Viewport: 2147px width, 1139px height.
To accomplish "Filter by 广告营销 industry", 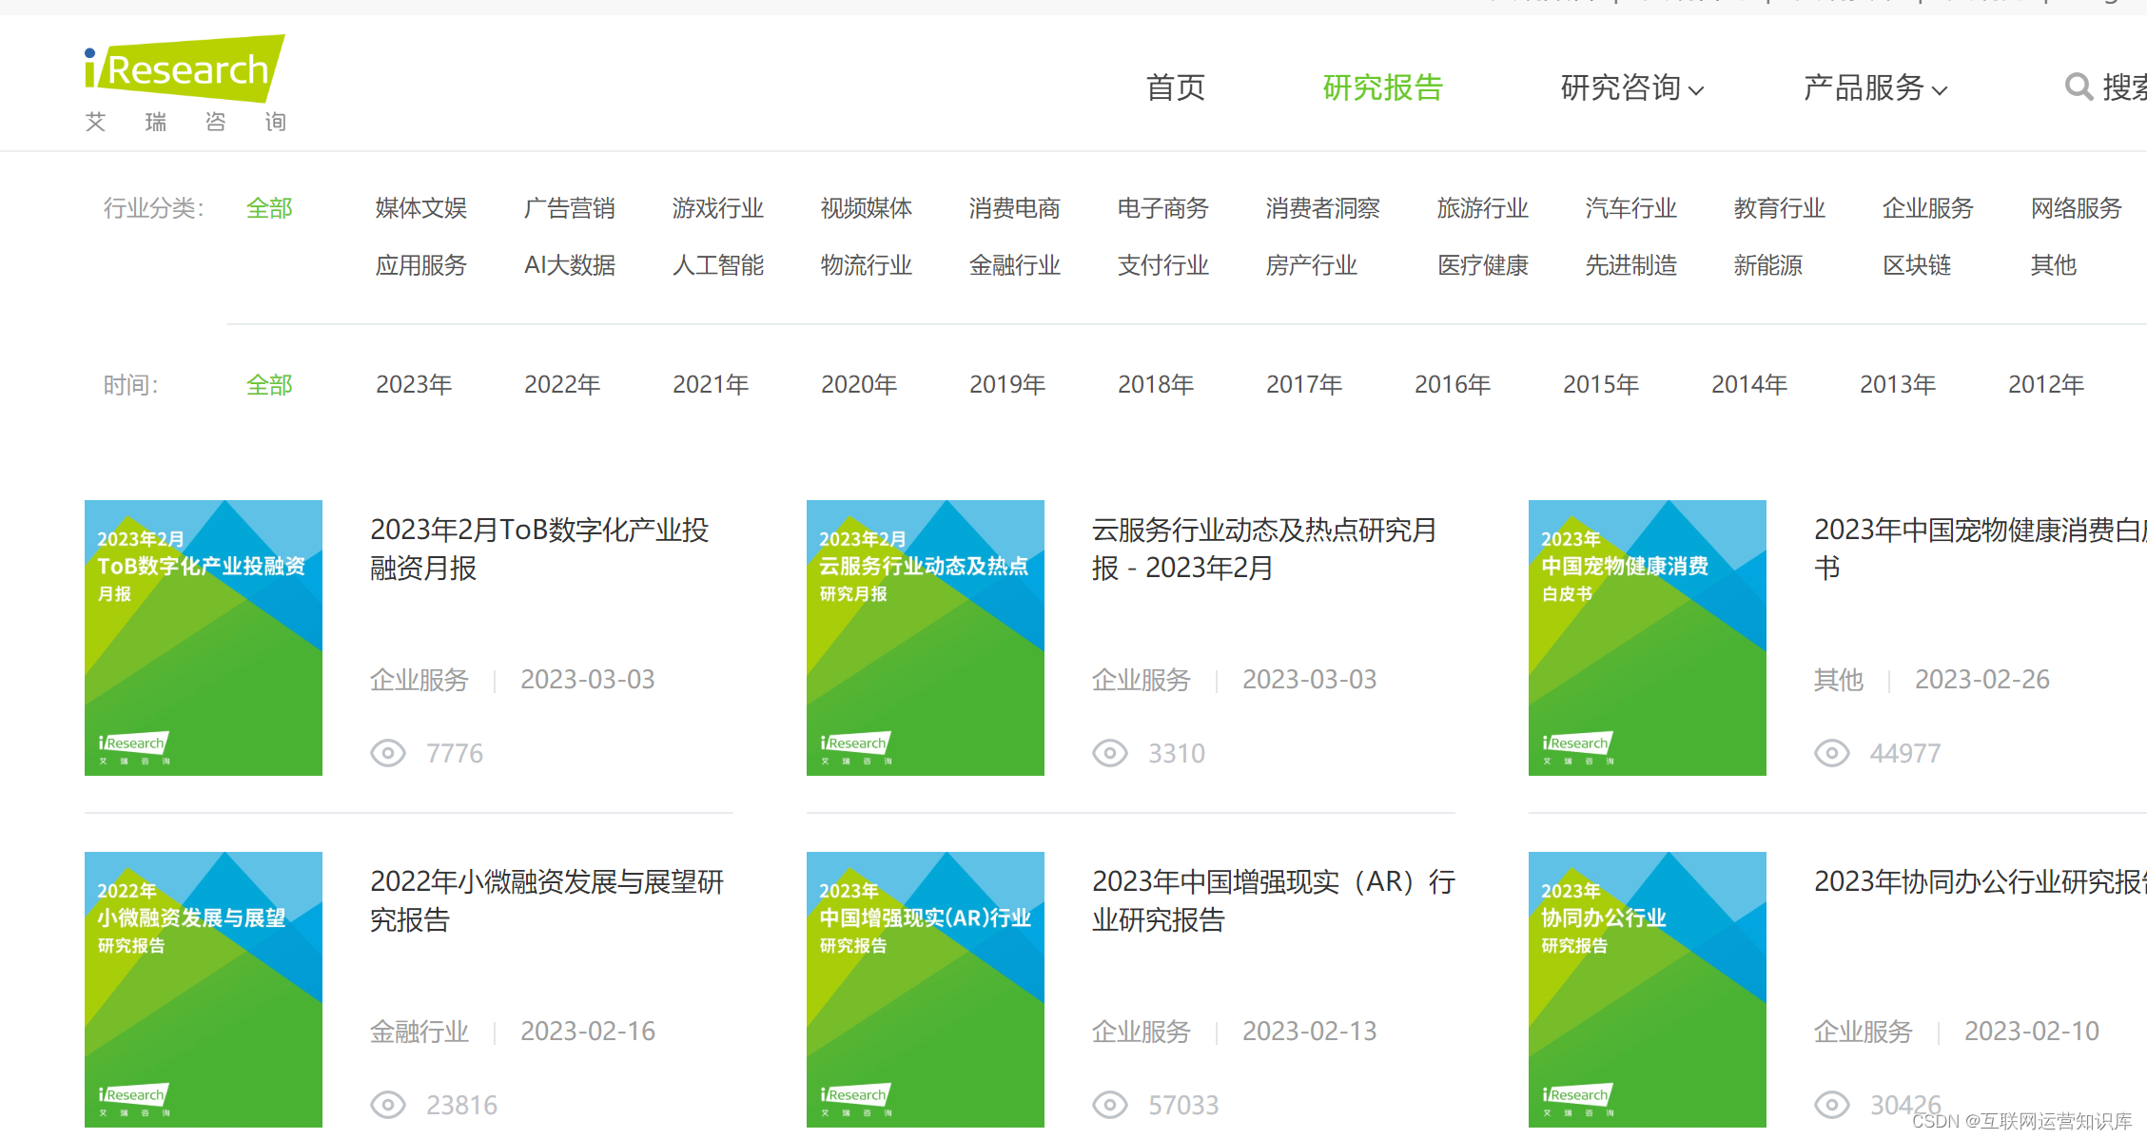I will coord(570,208).
